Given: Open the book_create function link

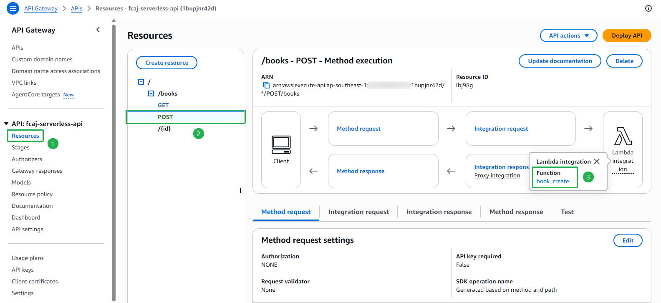Looking at the screenshot, I should (x=553, y=181).
